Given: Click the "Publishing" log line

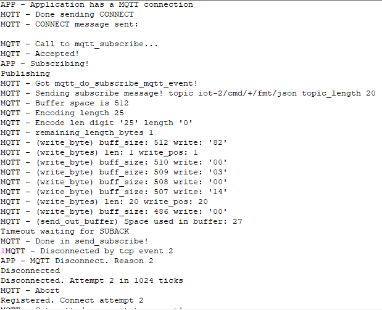Looking at the screenshot, I should point(25,73).
